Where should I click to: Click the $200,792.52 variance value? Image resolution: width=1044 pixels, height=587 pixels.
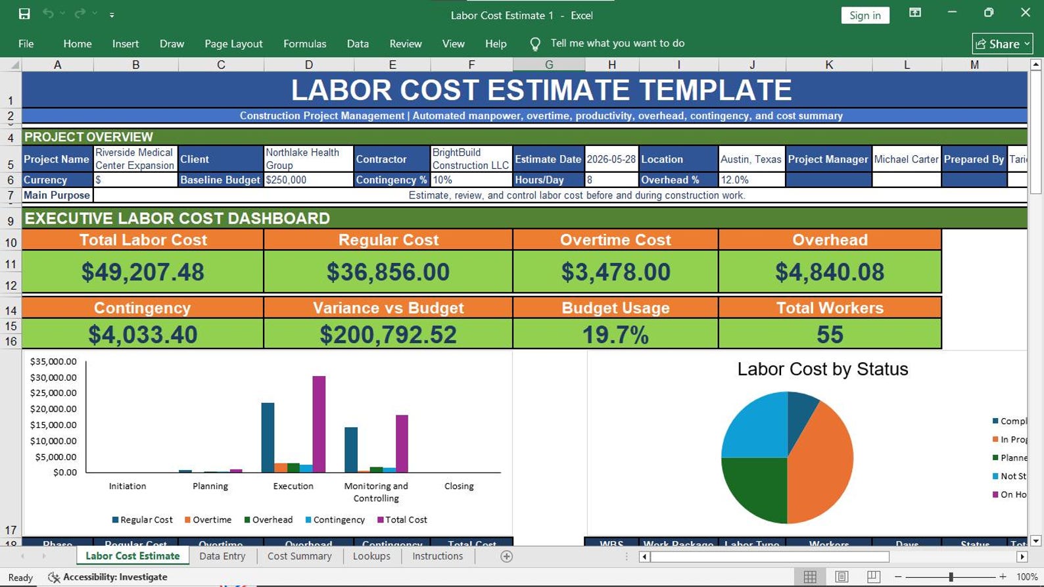click(388, 335)
